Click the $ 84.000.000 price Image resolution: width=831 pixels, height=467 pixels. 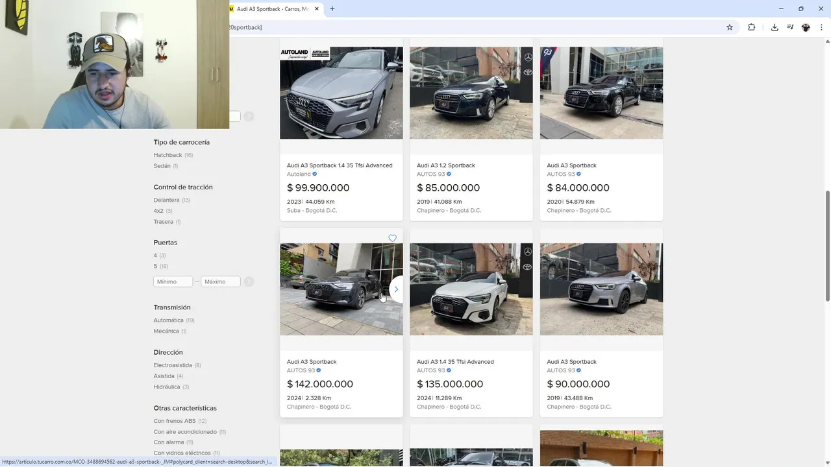(578, 187)
